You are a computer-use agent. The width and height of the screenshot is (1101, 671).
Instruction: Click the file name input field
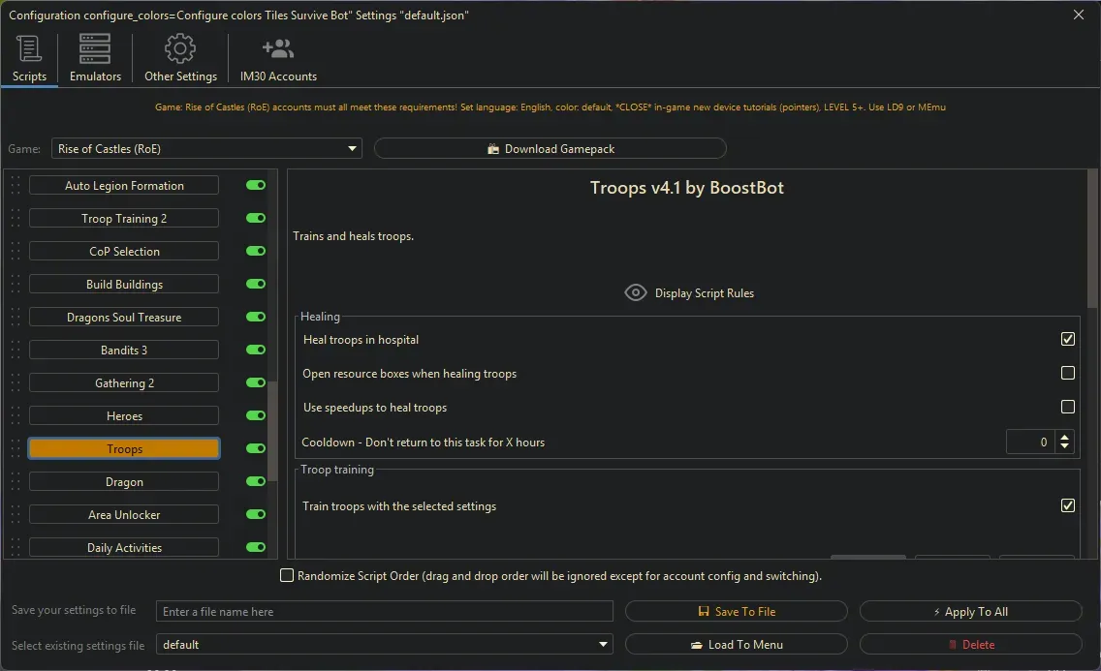pyautogui.click(x=384, y=611)
